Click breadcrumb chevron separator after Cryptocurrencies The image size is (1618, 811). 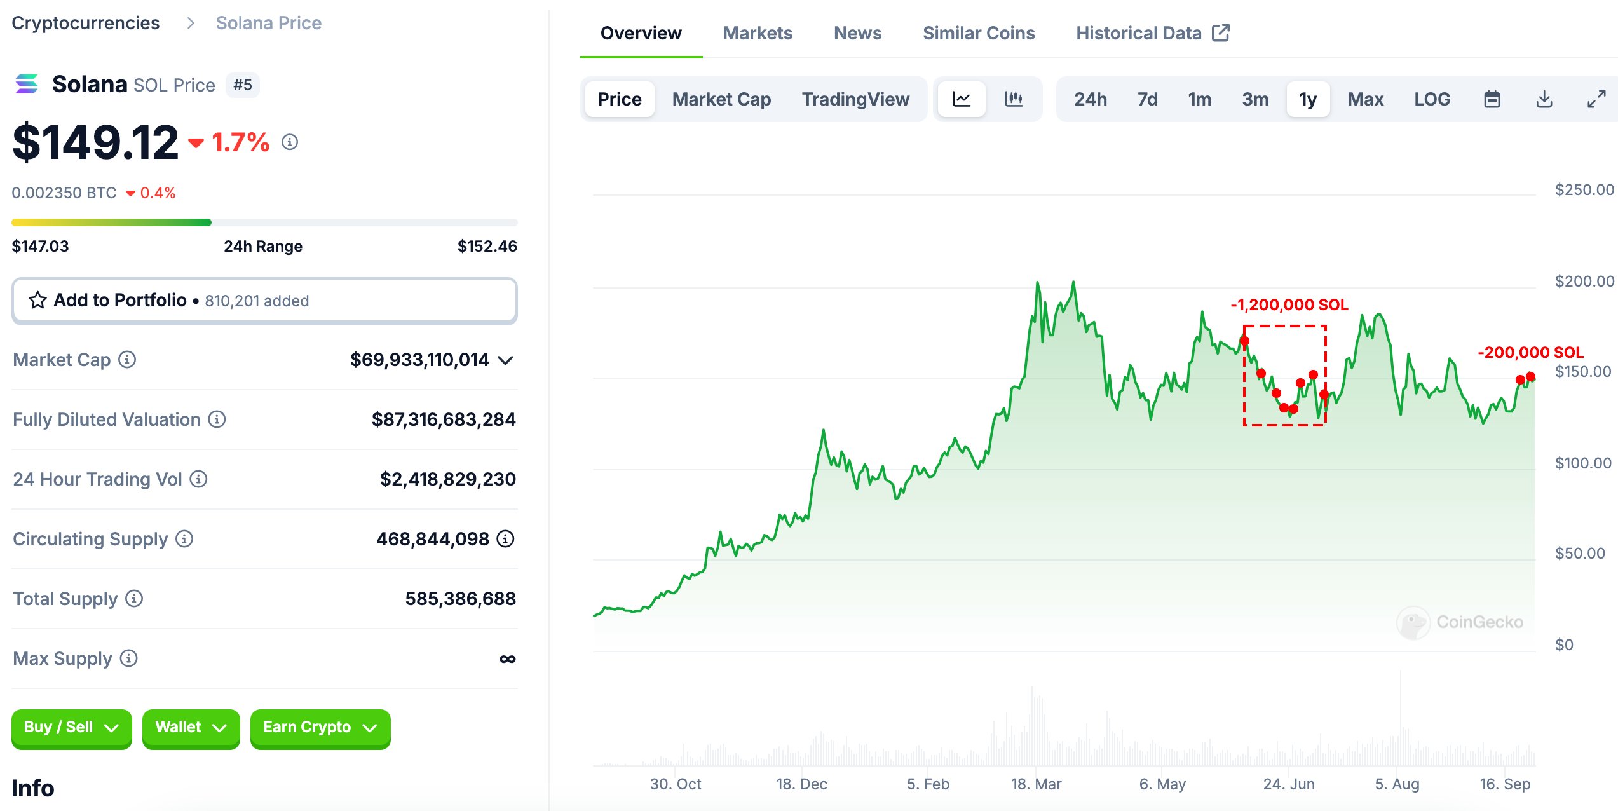(x=190, y=24)
